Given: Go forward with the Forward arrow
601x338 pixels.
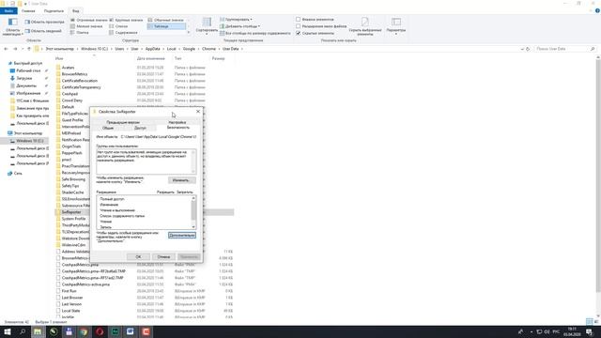Looking at the screenshot, I should [15, 49].
